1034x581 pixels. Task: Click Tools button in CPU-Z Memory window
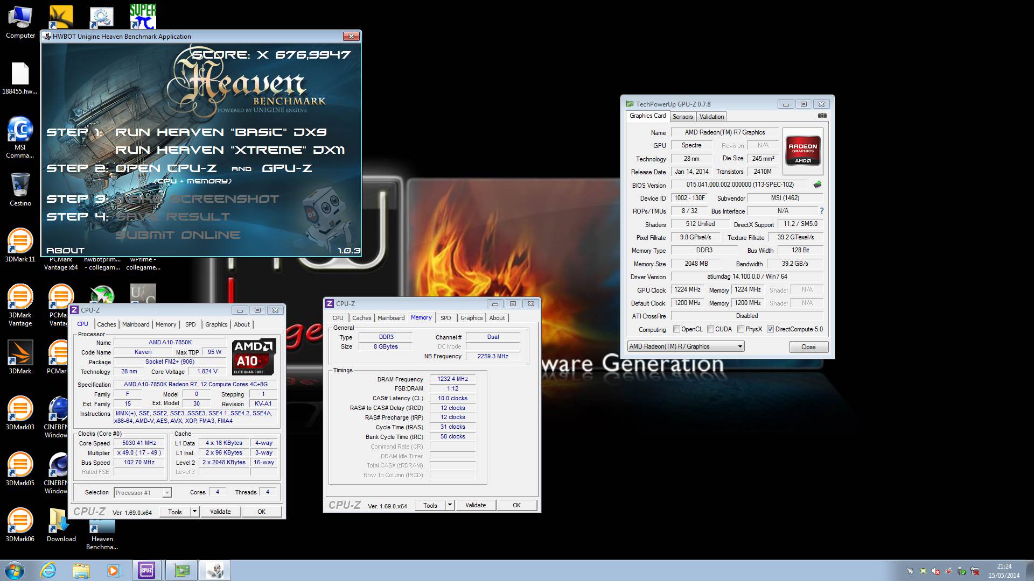430,505
